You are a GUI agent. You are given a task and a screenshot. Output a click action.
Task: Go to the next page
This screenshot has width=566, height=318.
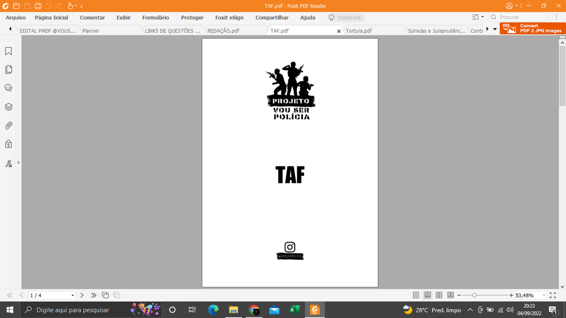[82, 295]
